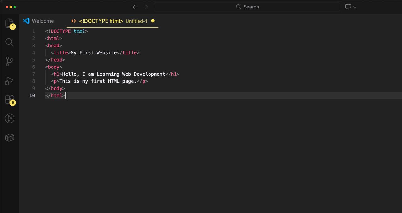
Task: Click the VS Code logo on the Welcome tab
Action: pyautogui.click(x=26, y=21)
